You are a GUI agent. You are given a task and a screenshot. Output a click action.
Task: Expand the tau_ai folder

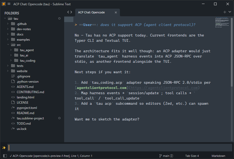[x=11, y=55]
